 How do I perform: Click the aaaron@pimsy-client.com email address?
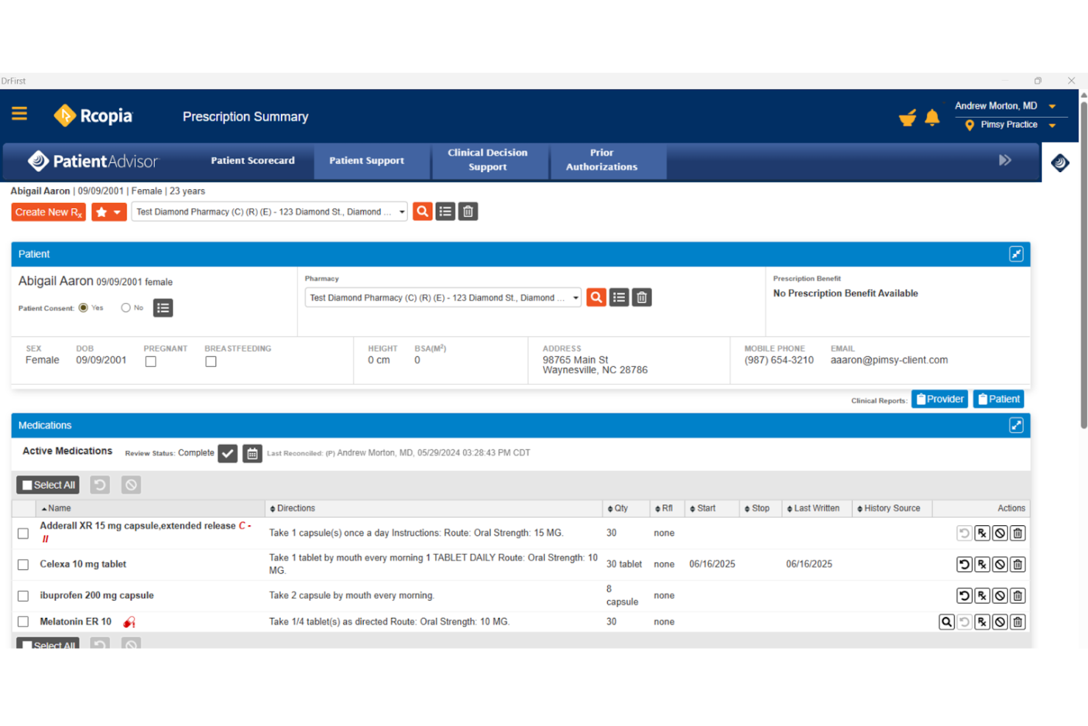pos(889,360)
